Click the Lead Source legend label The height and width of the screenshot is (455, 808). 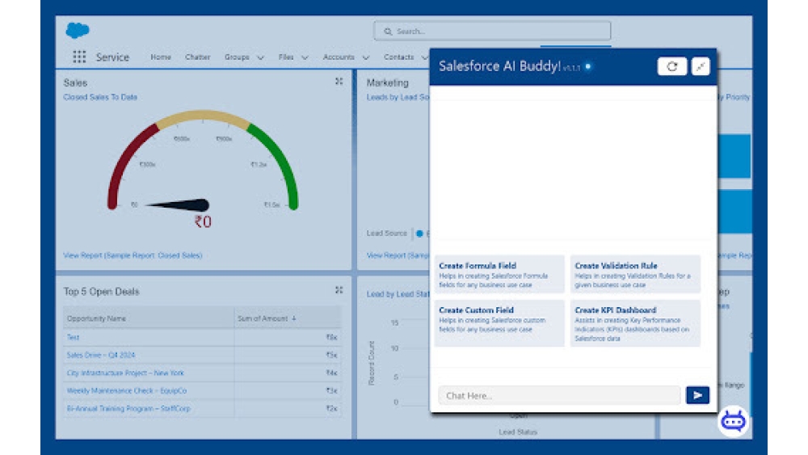point(386,234)
